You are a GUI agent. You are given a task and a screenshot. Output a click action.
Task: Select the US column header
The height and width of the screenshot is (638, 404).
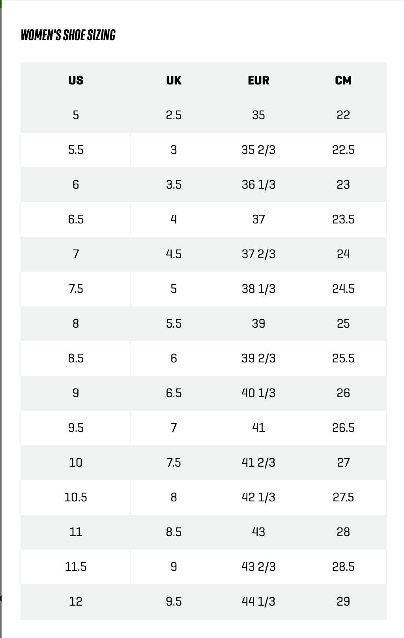pyautogui.click(x=76, y=80)
